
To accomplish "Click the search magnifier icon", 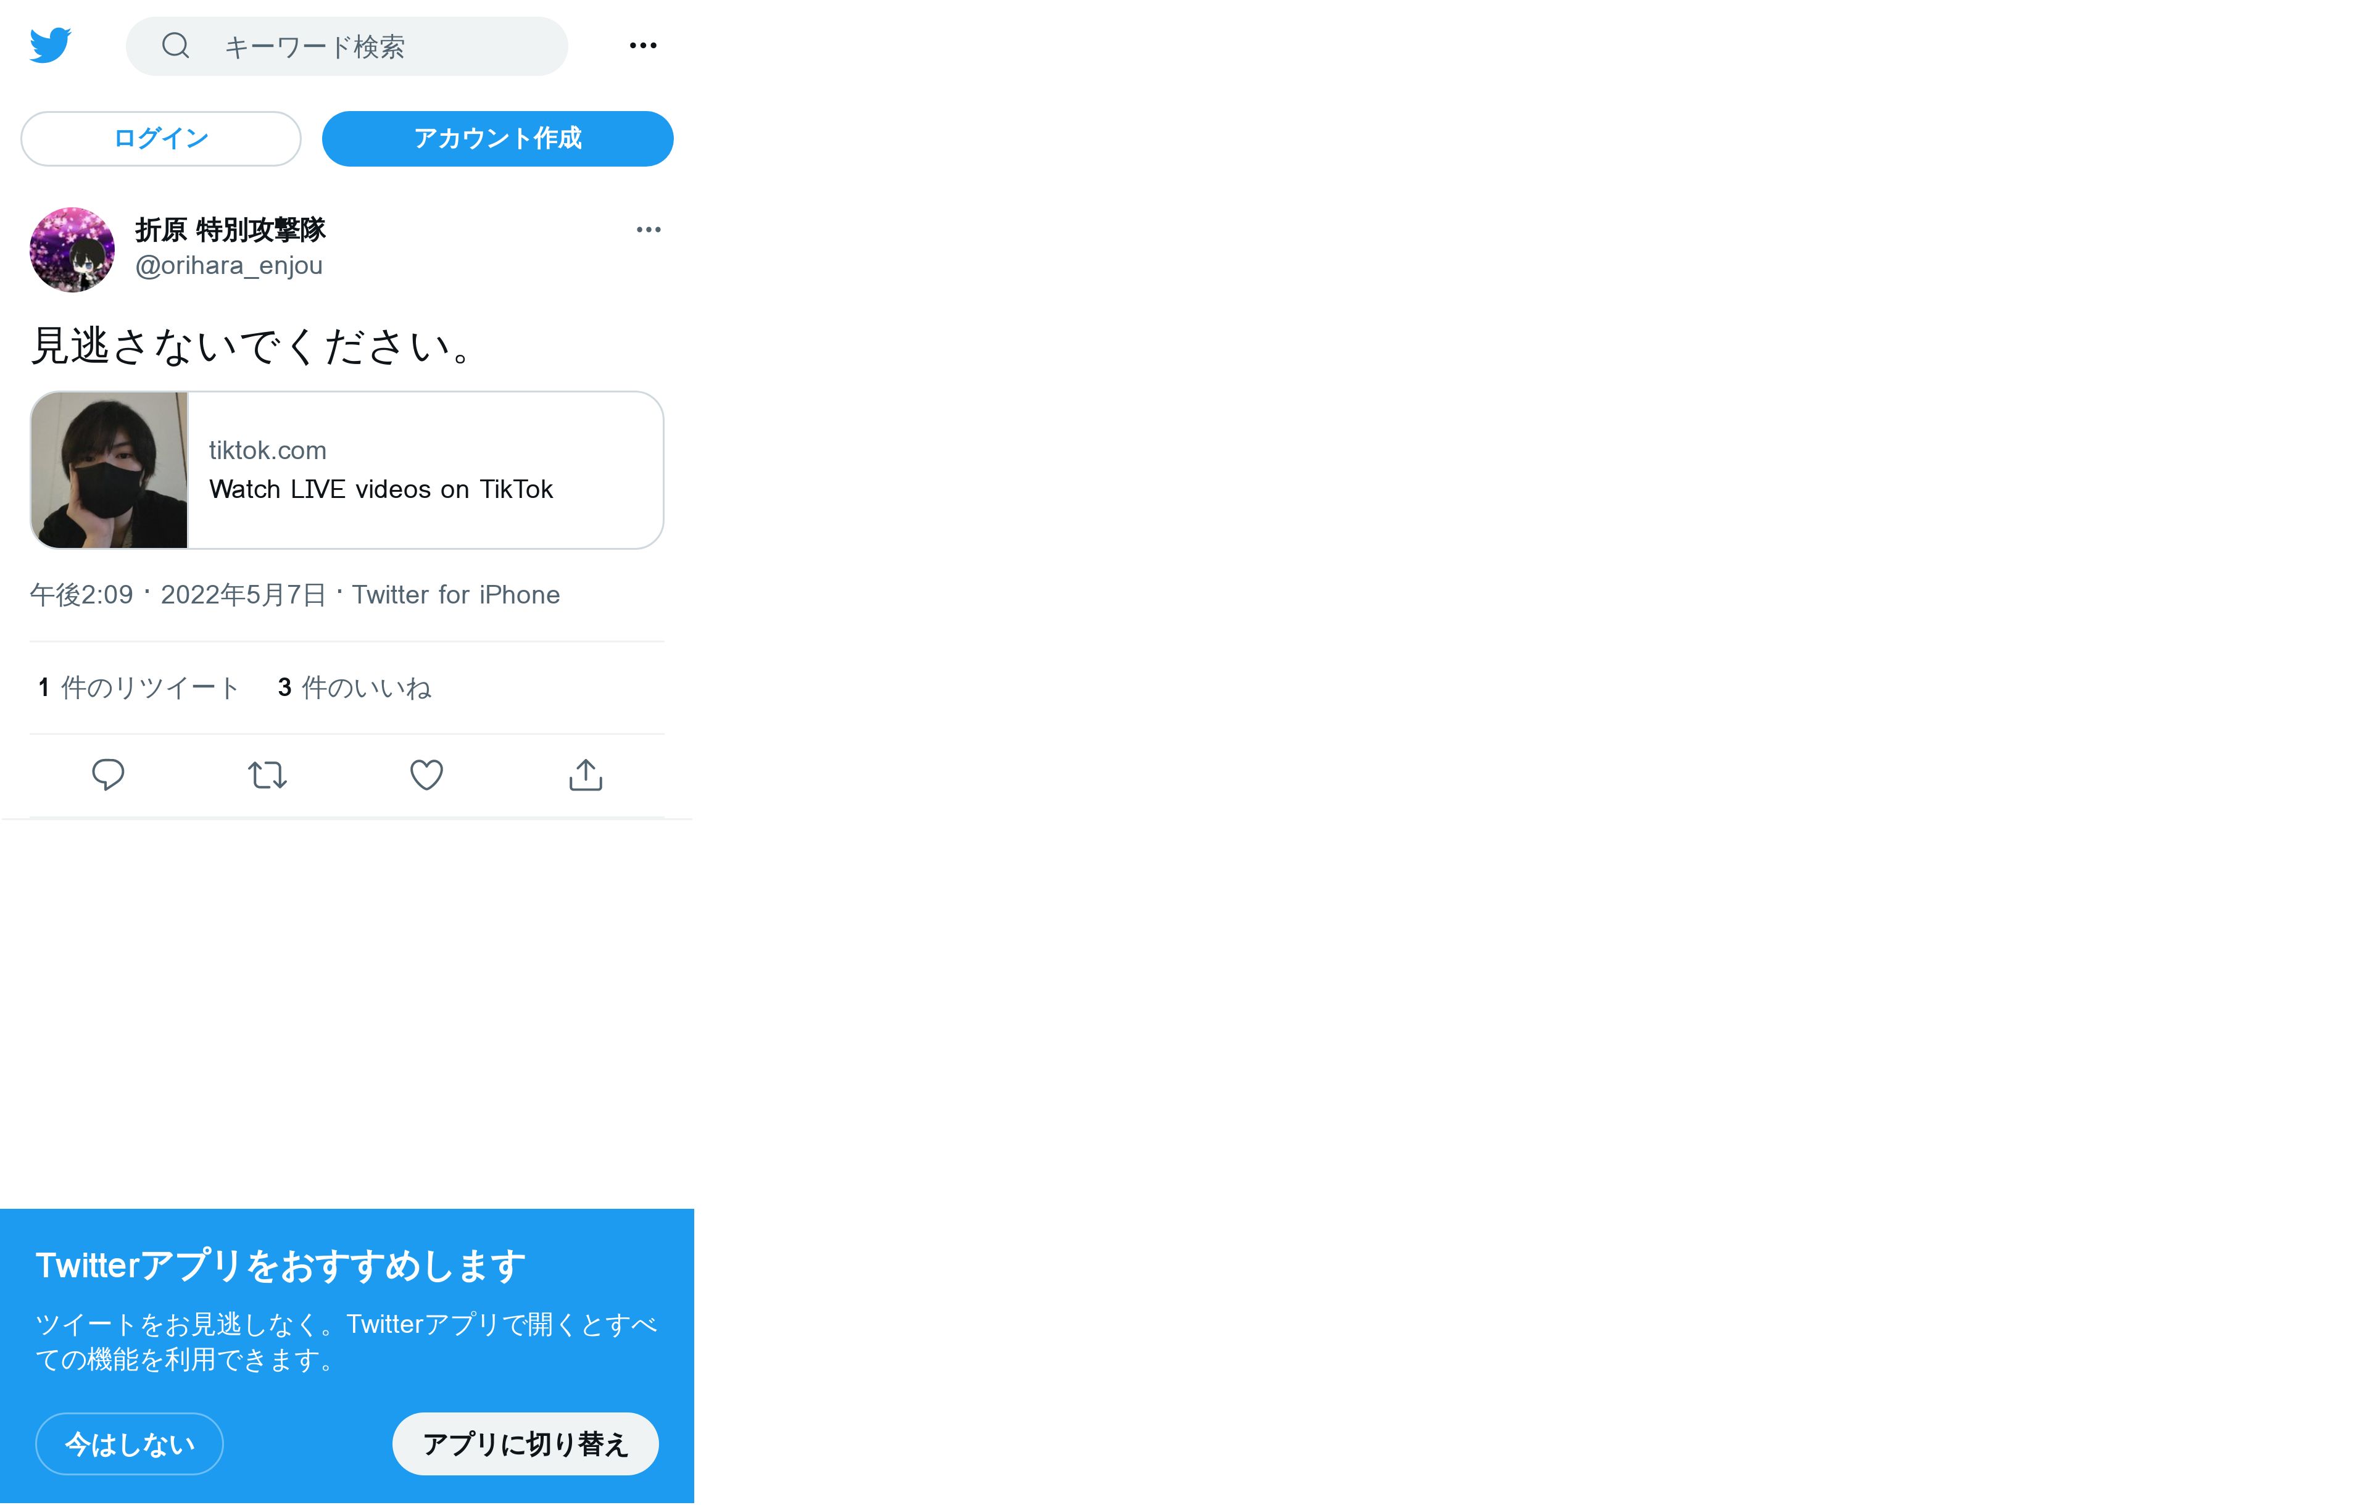I will (x=176, y=46).
